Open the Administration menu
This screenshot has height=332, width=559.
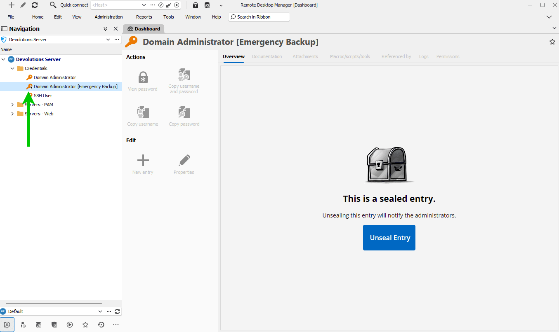click(x=108, y=17)
